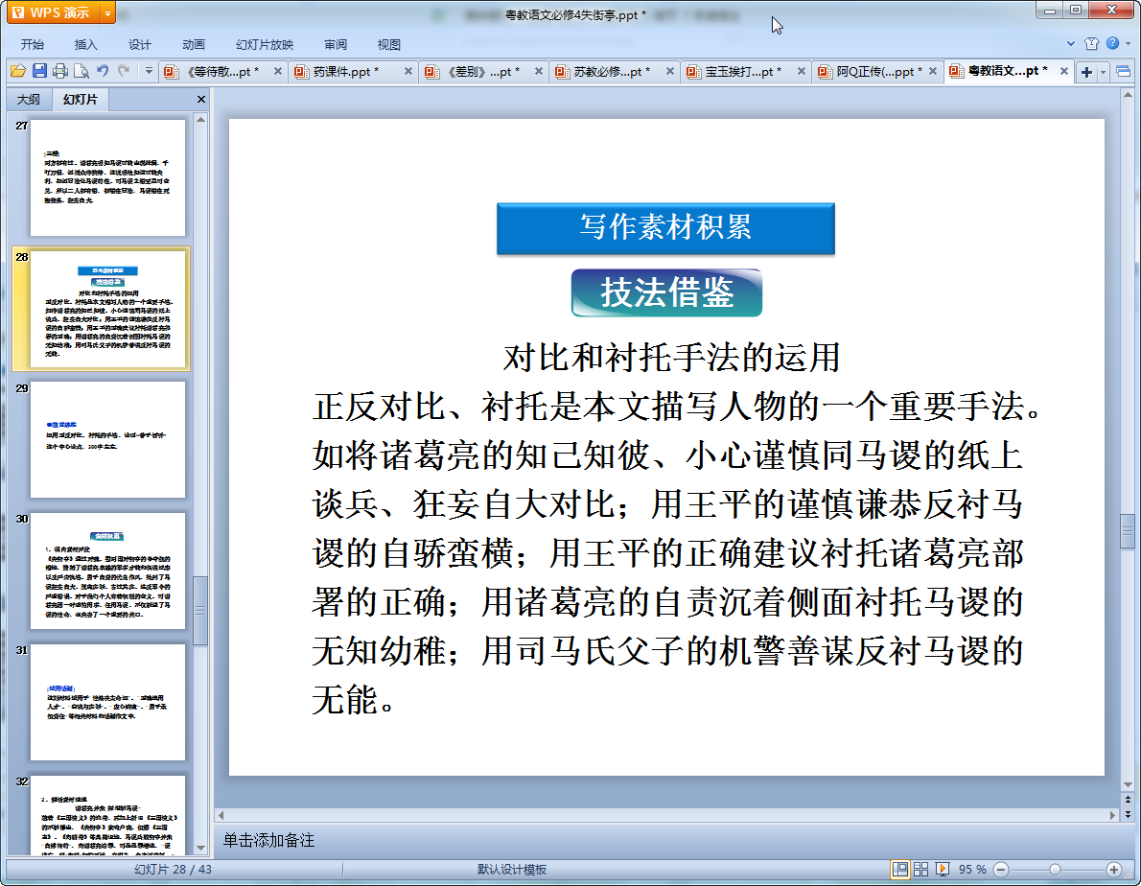This screenshot has width=1141, height=886.
Task: Select slide 29 thumbnail
Action: click(107, 439)
